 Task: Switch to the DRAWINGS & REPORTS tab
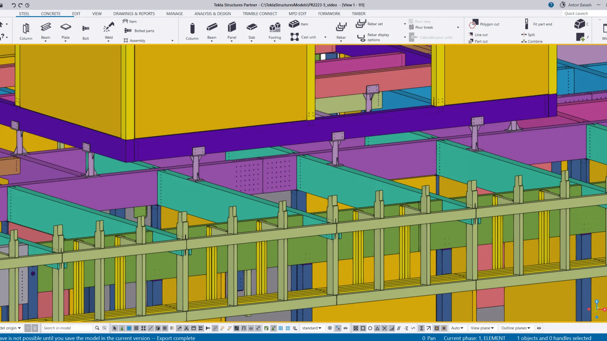point(134,14)
